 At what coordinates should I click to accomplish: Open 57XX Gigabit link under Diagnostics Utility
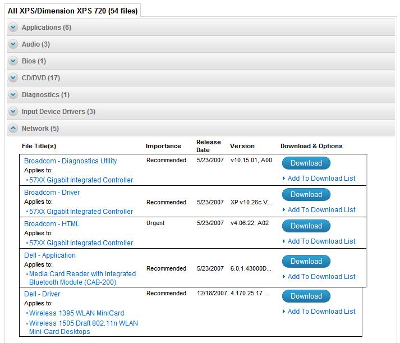pos(81,180)
